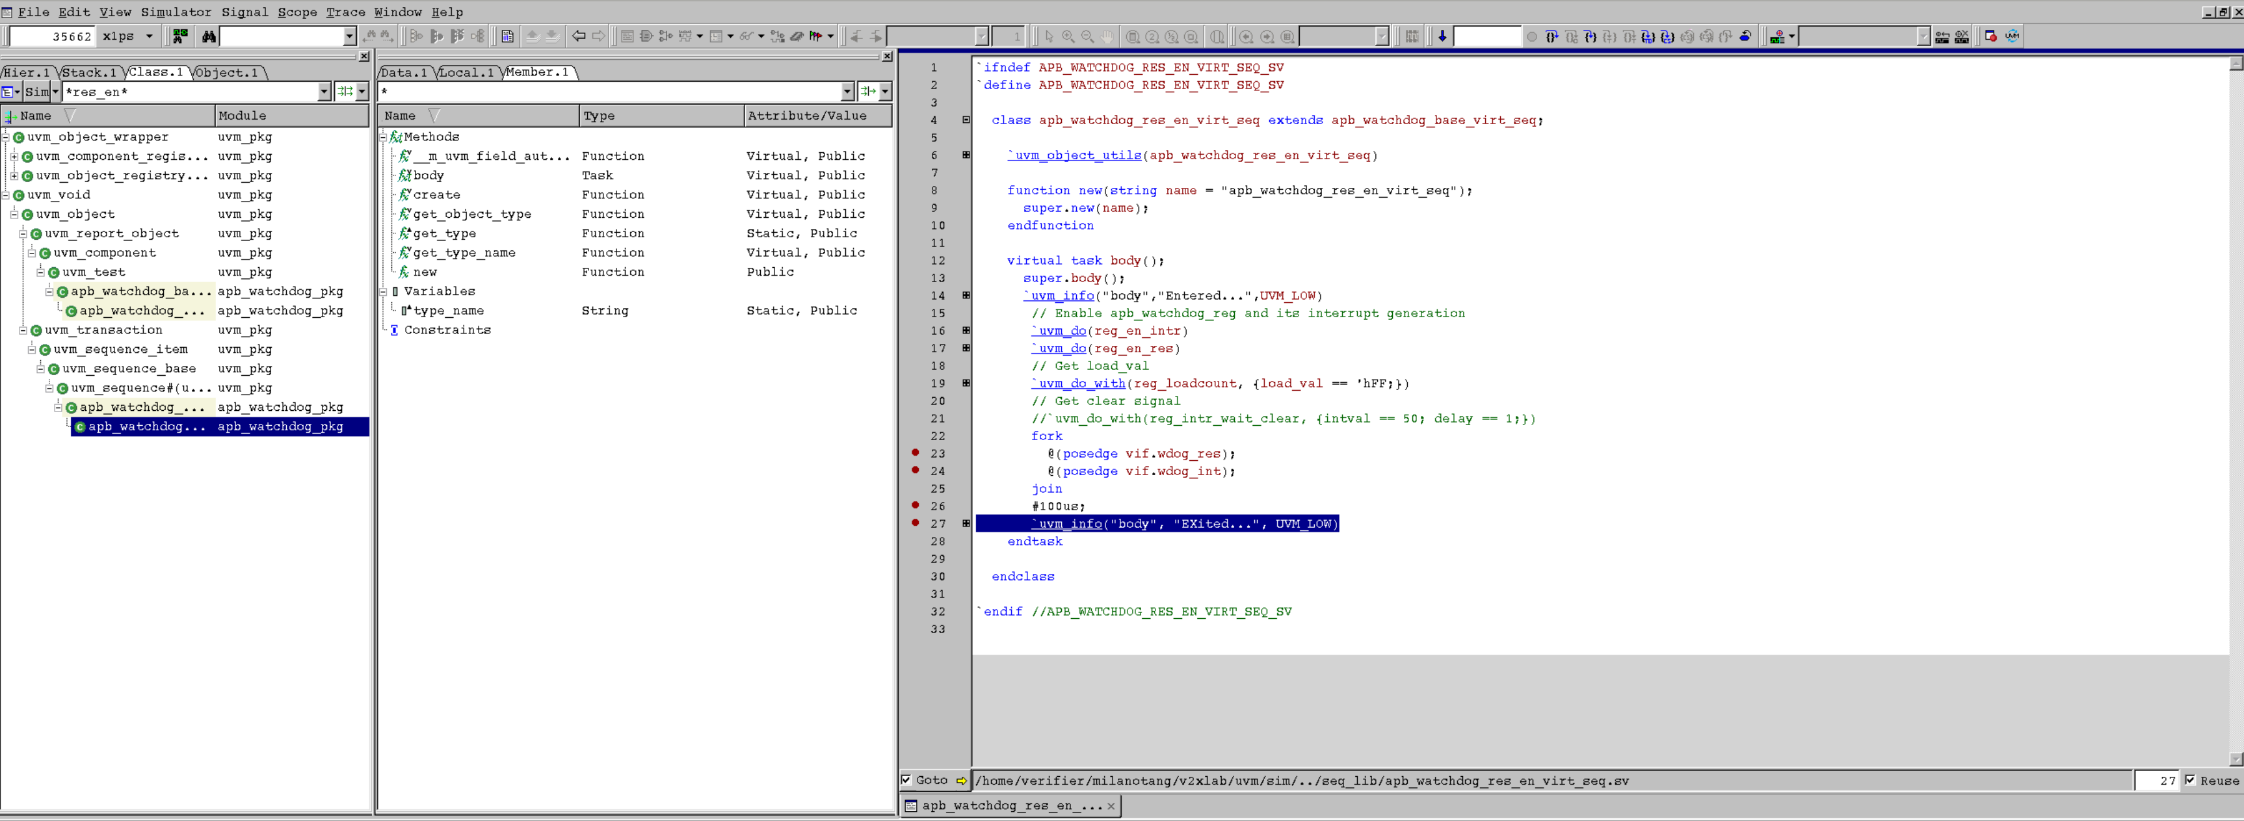Select the body task member
Image resolution: width=2244 pixels, height=821 pixels.
[x=429, y=175]
